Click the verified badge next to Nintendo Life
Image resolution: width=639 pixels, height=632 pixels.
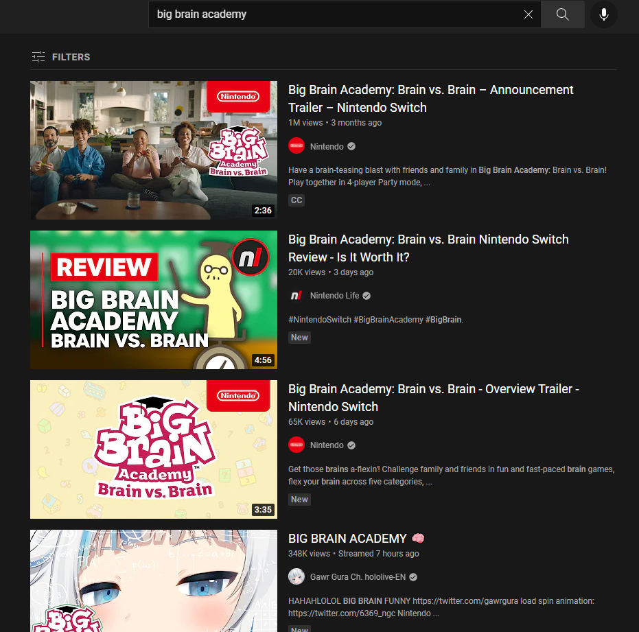point(367,296)
